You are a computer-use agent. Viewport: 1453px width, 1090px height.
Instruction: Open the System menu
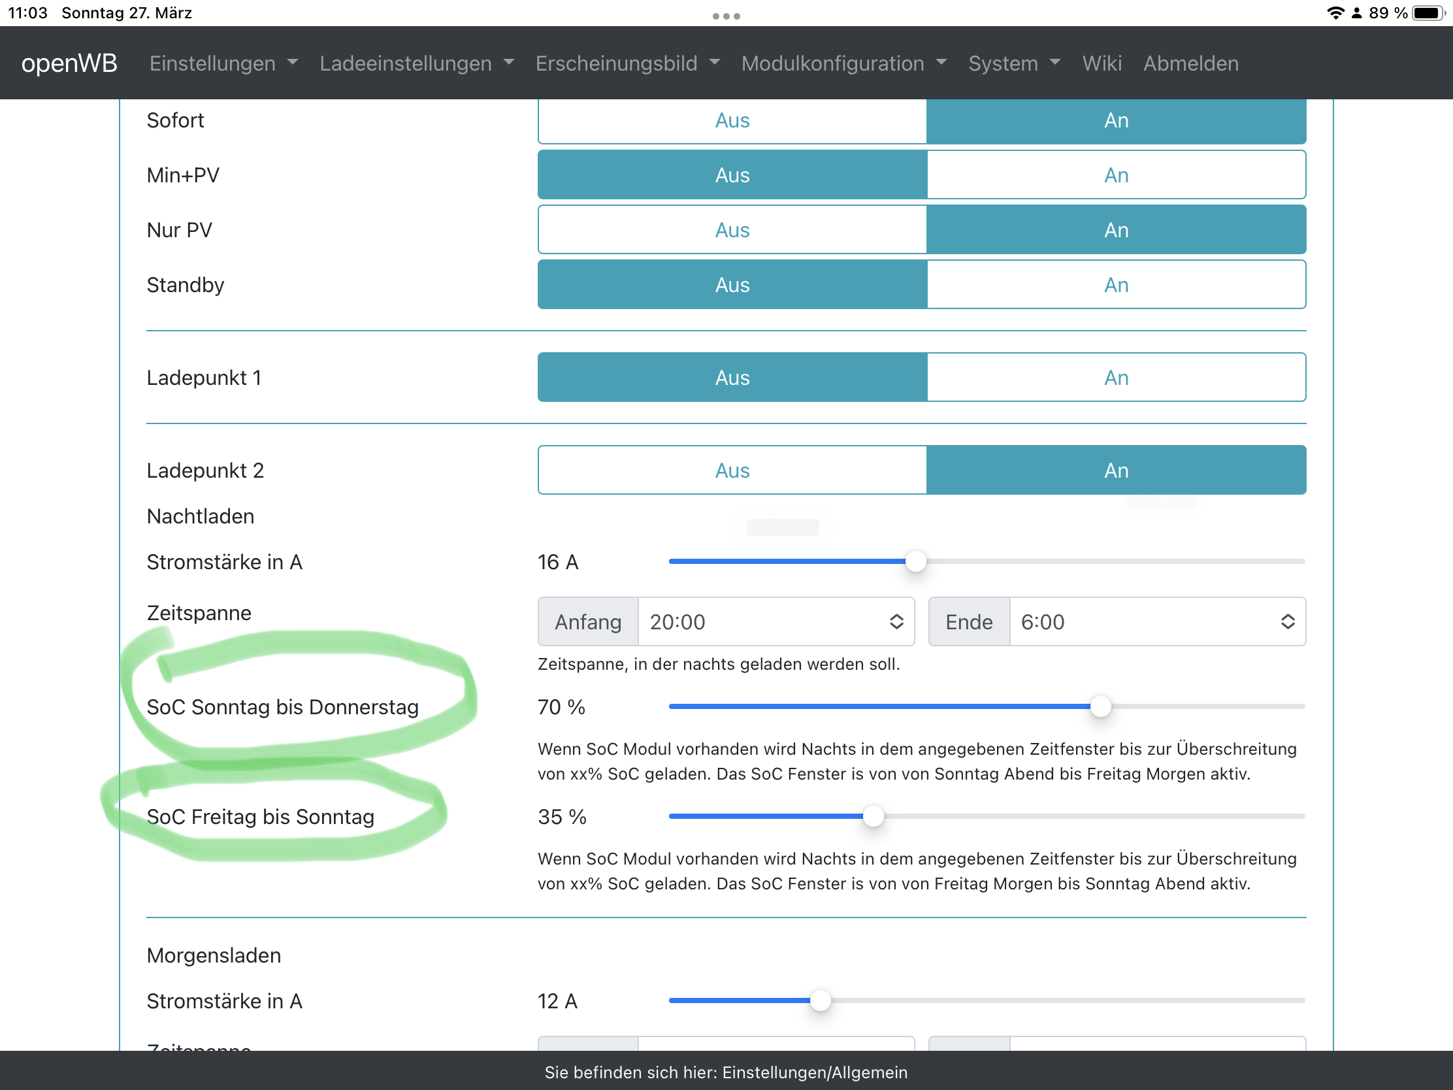[1013, 63]
